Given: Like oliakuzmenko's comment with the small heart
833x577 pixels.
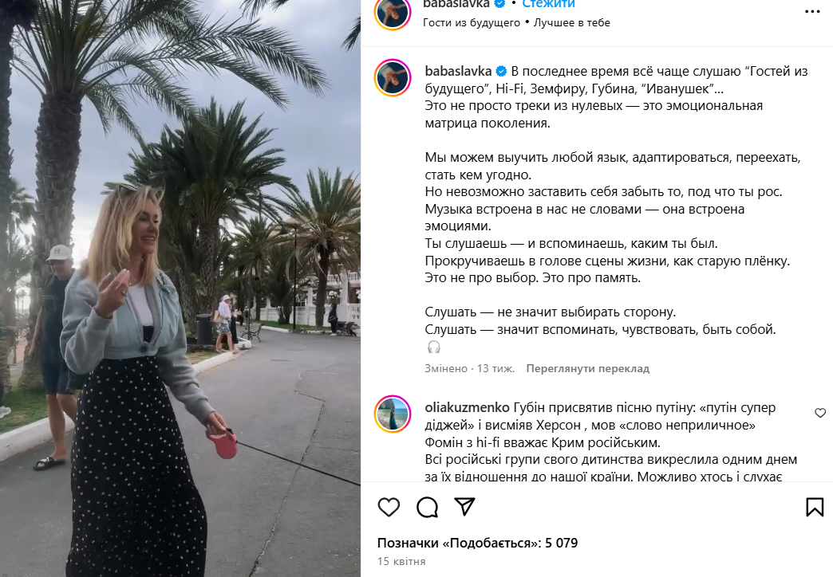Looking at the screenshot, I should [820, 413].
